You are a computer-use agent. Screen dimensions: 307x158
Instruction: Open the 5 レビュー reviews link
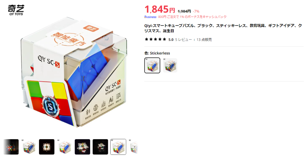[x=183, y=40]
